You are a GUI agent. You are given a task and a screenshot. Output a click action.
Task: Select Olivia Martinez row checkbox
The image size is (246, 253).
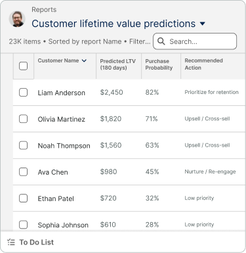(x=23, y=119)
